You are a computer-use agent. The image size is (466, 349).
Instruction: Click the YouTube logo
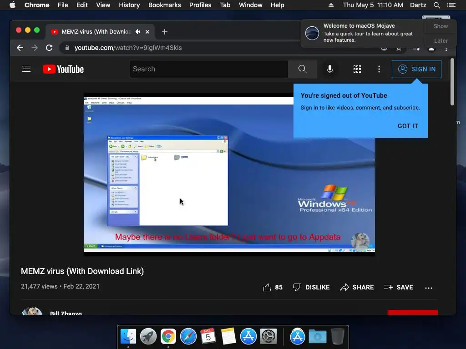point(63,69)
